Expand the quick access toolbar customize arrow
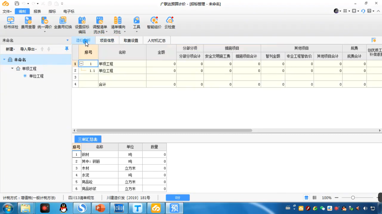382x214 pixels. coord(62,4)
